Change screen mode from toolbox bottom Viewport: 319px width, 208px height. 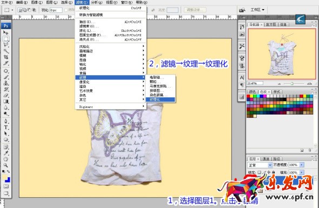pos(6,193)
